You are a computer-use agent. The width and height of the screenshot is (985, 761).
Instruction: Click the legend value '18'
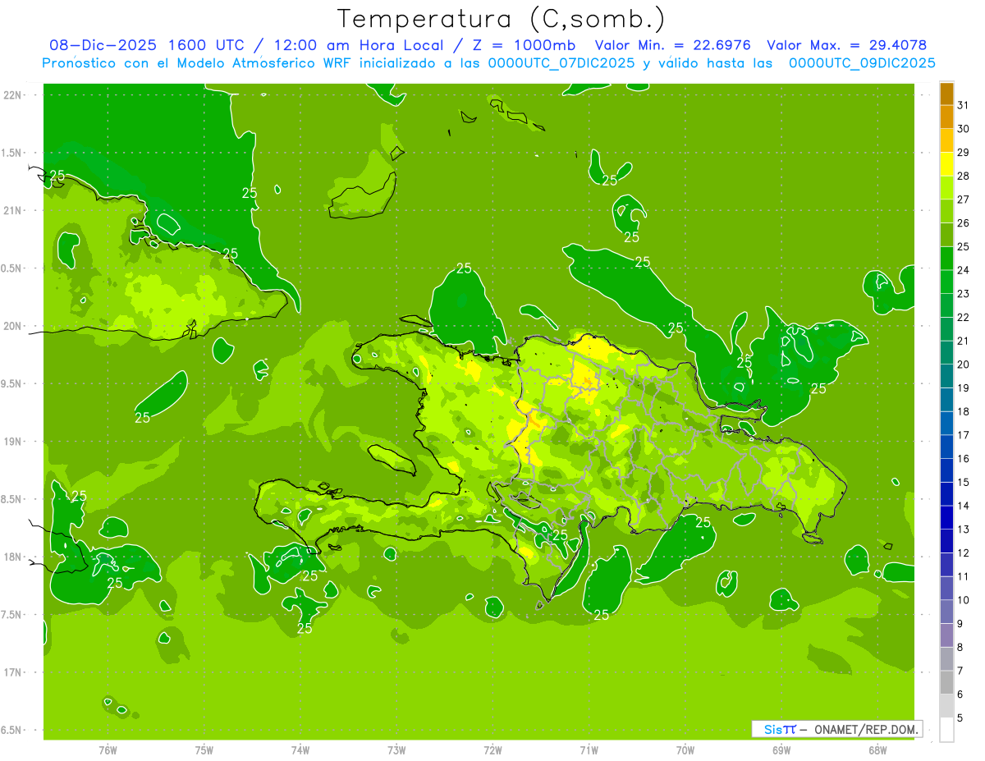(964, 411)
